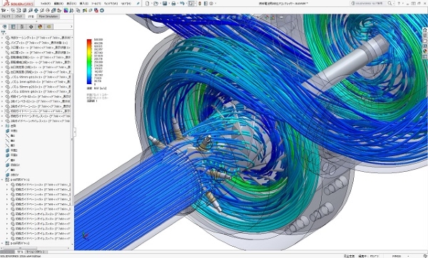Click the SOLIDWORKS help search field
The width and height of the screenshot is (428, 258).
[x=370, y=4]
